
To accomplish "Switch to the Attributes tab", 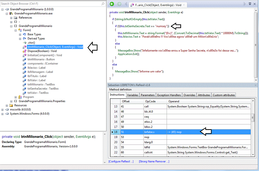I will point(204,95).
